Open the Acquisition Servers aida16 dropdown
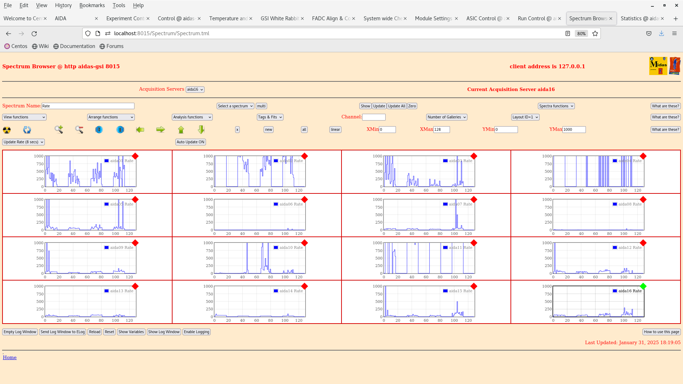683x384 pixels. click(x=195, y=90)
